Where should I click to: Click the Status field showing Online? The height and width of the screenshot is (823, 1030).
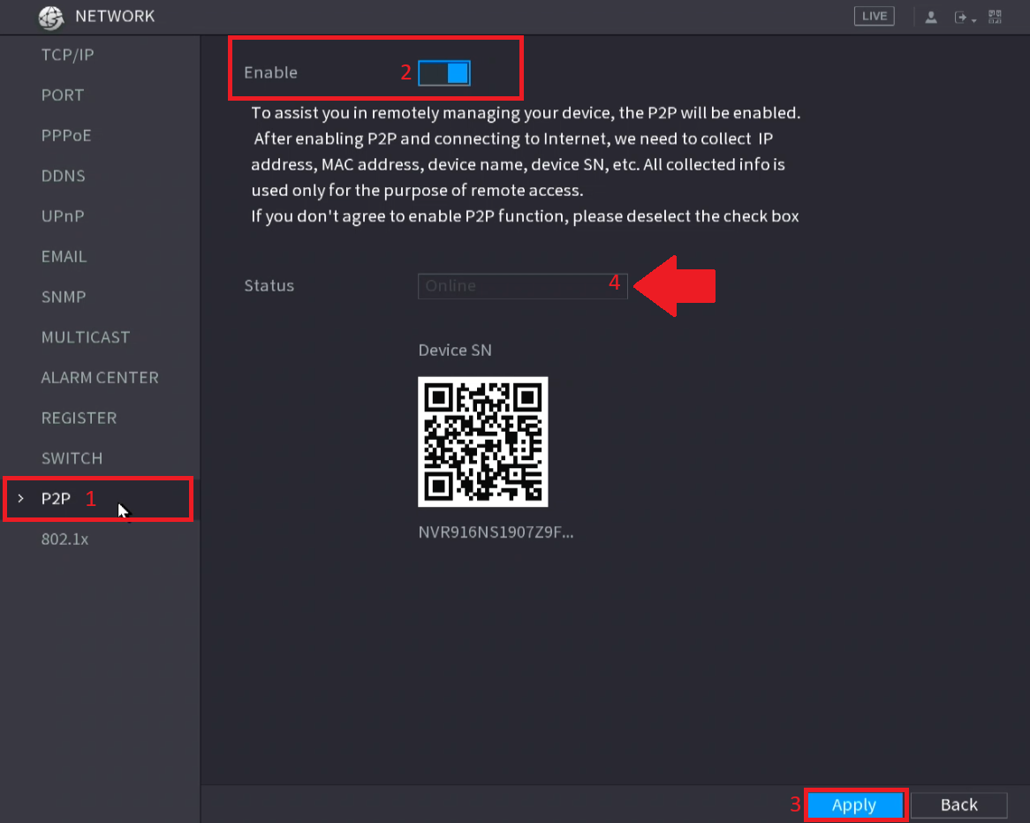pyautogui.click(x=522, y=285)
